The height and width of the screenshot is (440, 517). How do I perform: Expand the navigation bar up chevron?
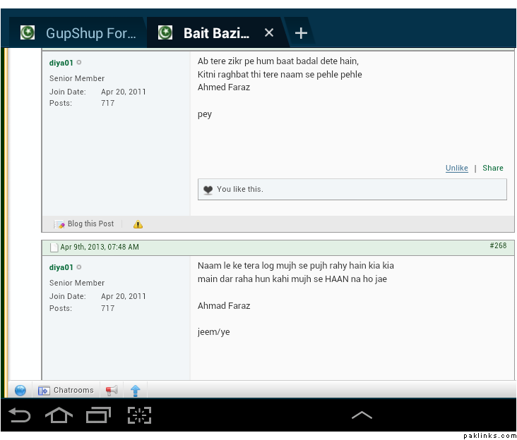pos(362,415)
